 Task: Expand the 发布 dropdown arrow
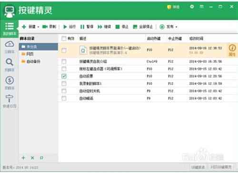[176, 27]
